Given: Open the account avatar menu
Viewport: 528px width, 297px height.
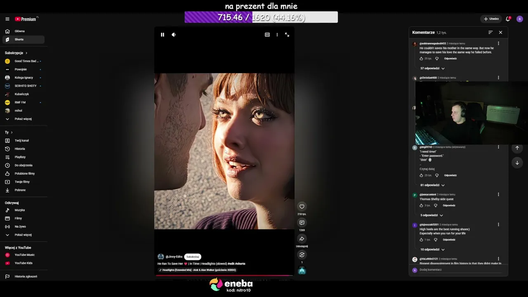Looking at the screenshot, I should [x=520, y=19].
